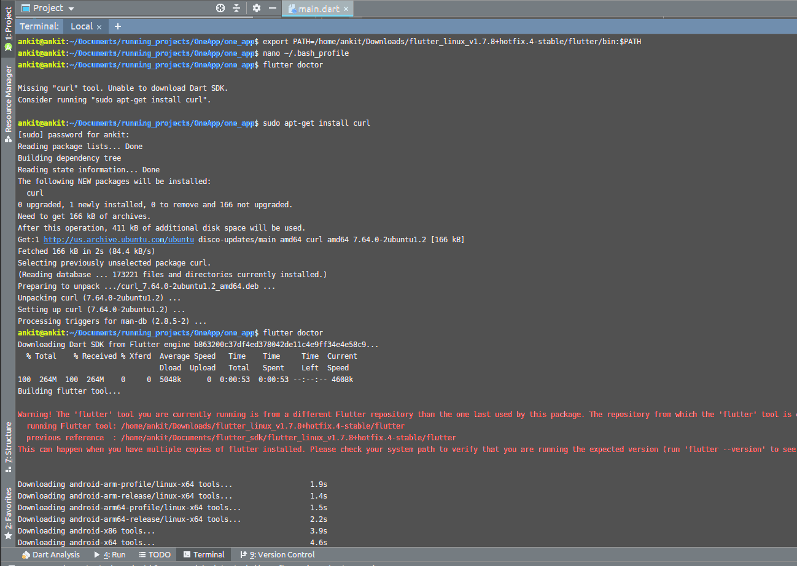This screenshot has width=797, height=566.
Task: Toggle the Terminal tool window button
Action: pyautogui.click(x=204, y=554)
